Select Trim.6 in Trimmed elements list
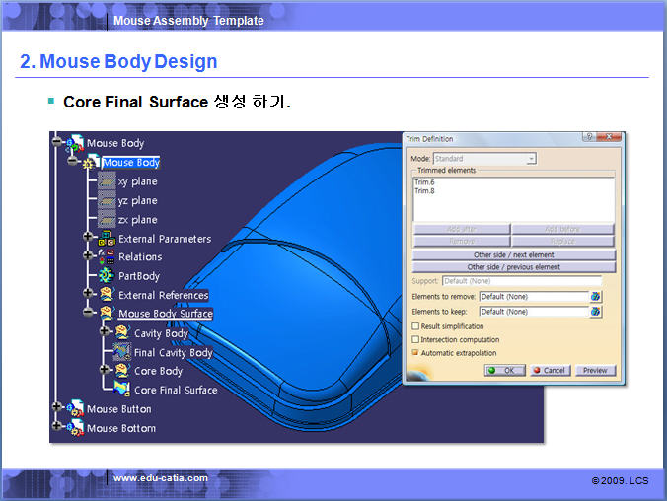Image resolution: width=667 pixels, height=501 pixels. tap(425, 182)
